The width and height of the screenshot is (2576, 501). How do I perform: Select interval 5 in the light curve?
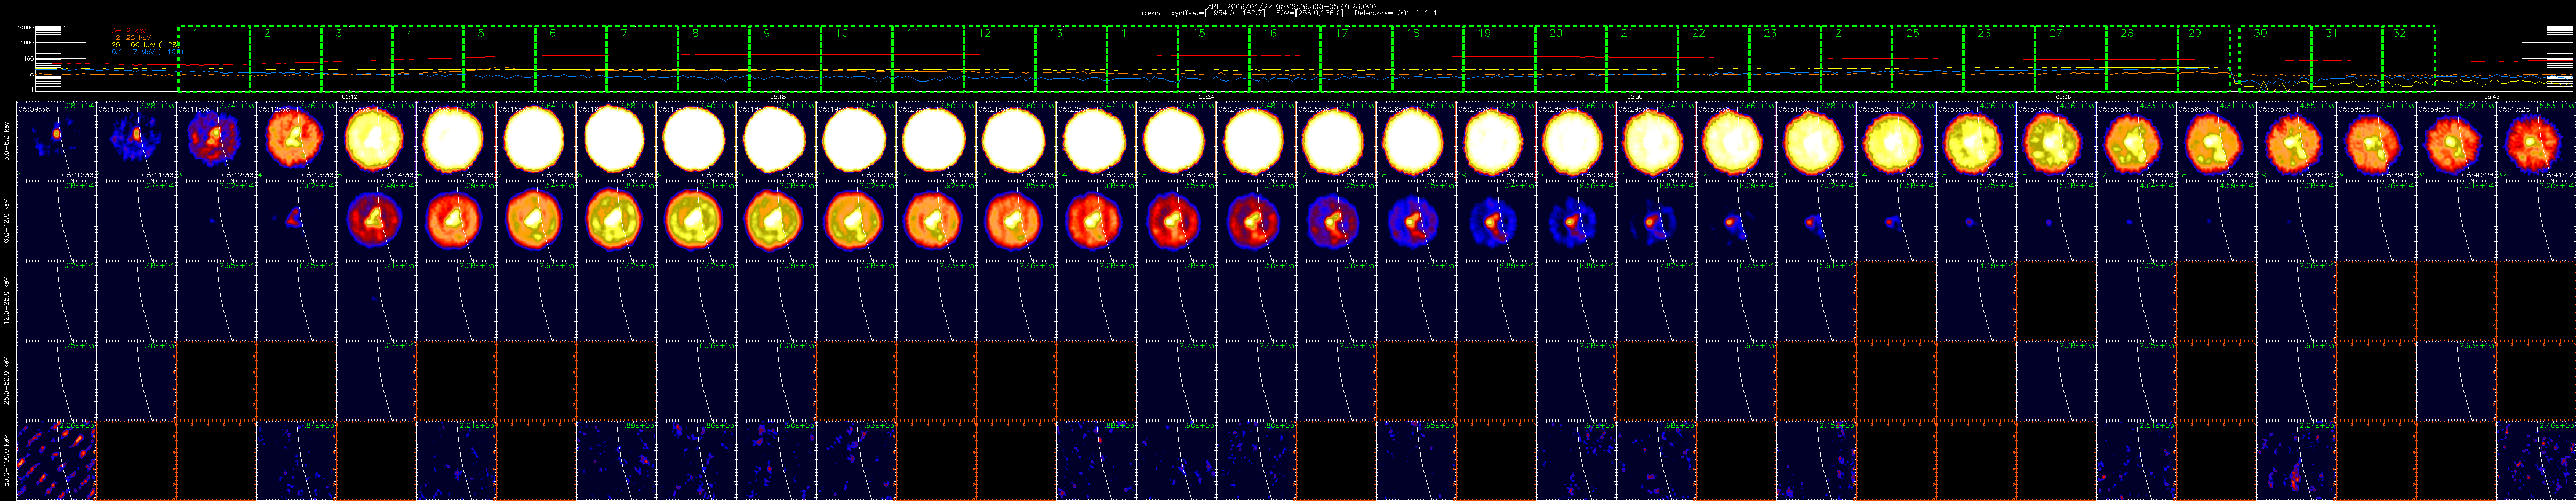pyautogui.click(x=500, y=60)
